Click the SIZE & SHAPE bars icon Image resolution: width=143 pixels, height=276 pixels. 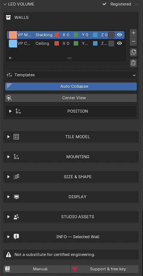point(16,177)
